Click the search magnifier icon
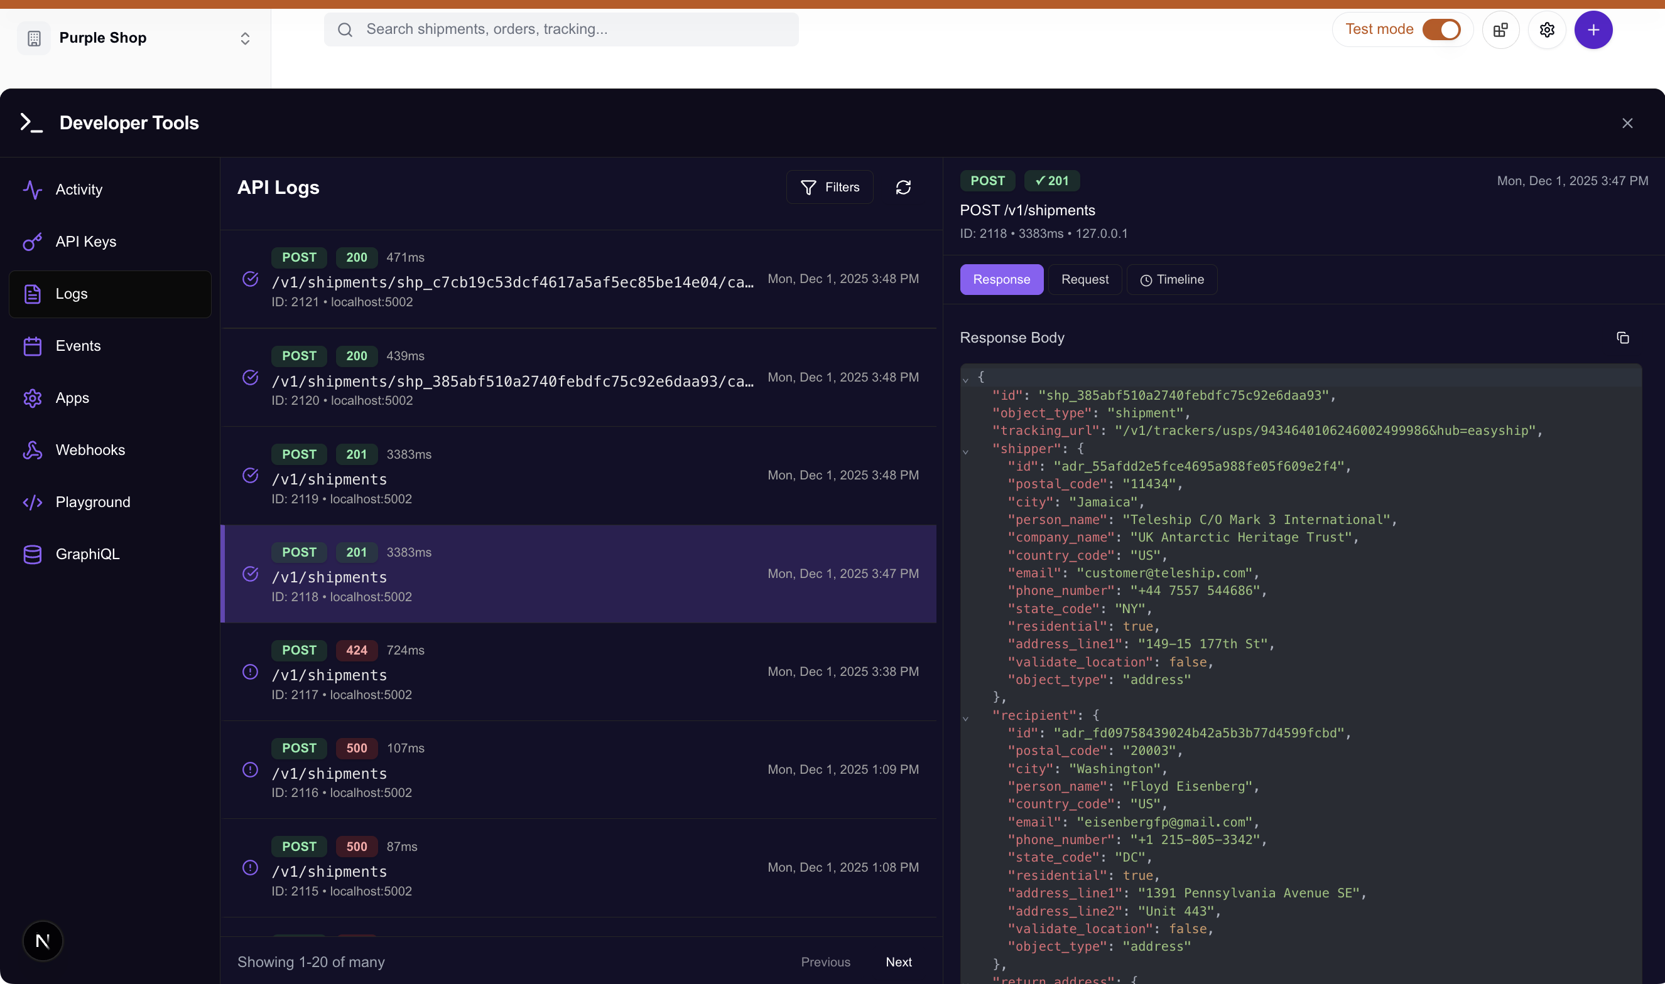This screenshot has height=984, width=1665. (x=345, y=30)
